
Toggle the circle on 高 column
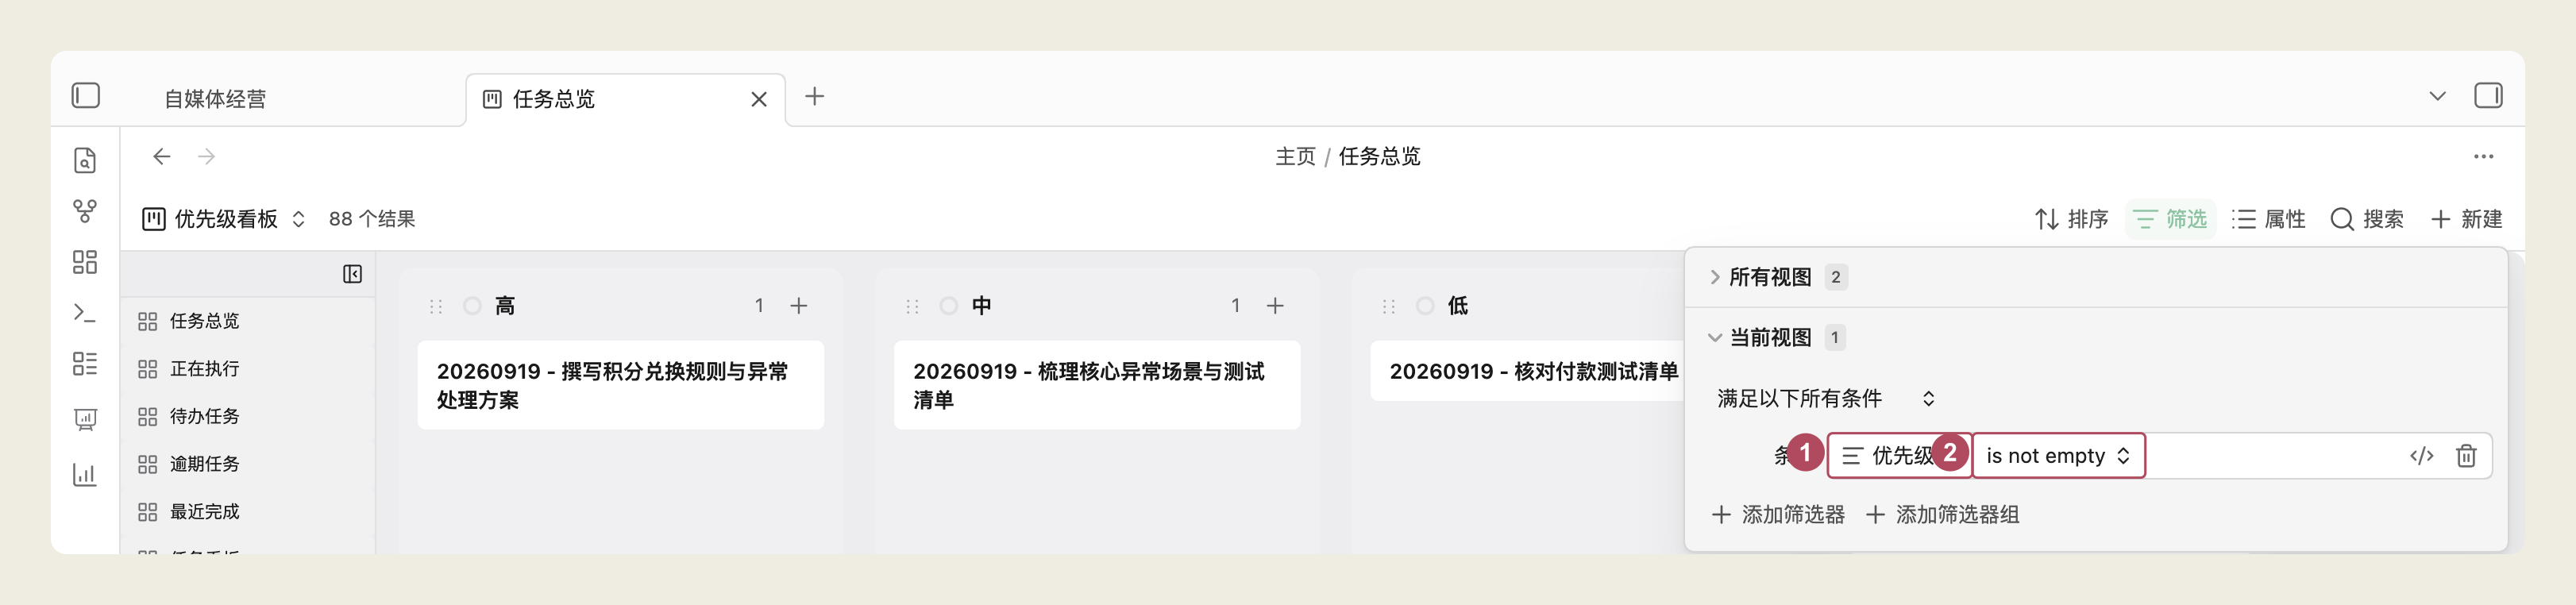(x=472, y=306)
